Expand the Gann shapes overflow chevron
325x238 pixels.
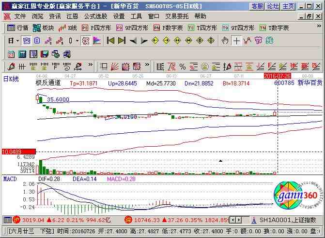[x=147, y=65]
